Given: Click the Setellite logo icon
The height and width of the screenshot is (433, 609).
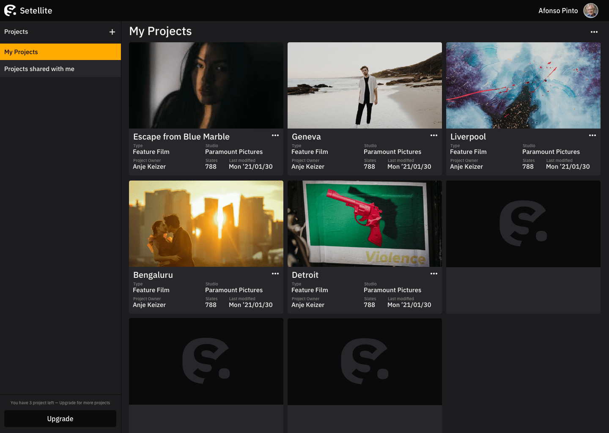Looking at the screenshot, I should tap(10, 11).
